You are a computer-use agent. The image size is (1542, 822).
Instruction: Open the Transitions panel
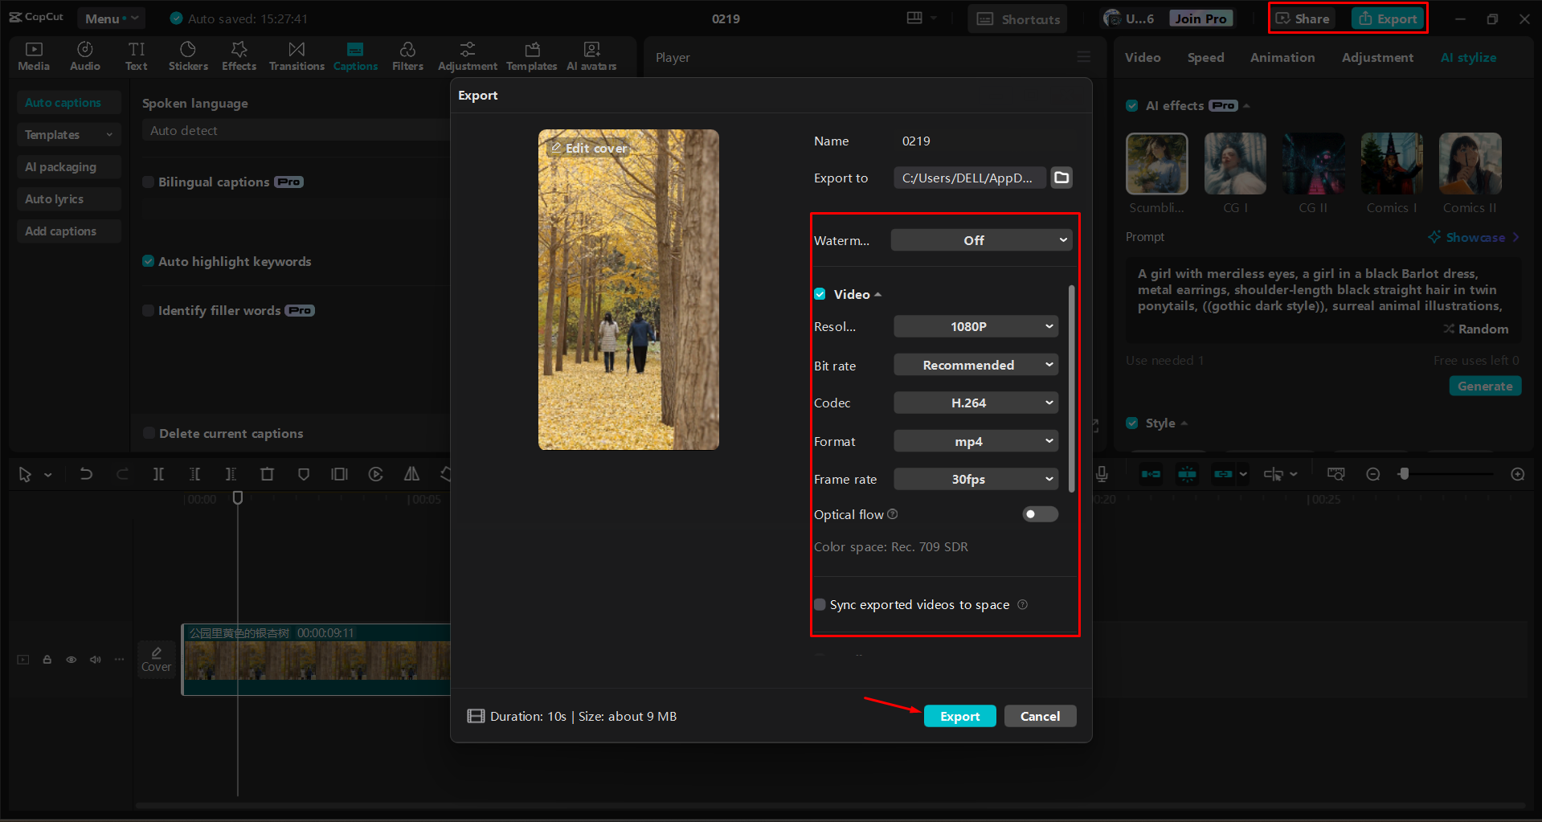click(x=296, y=55)
